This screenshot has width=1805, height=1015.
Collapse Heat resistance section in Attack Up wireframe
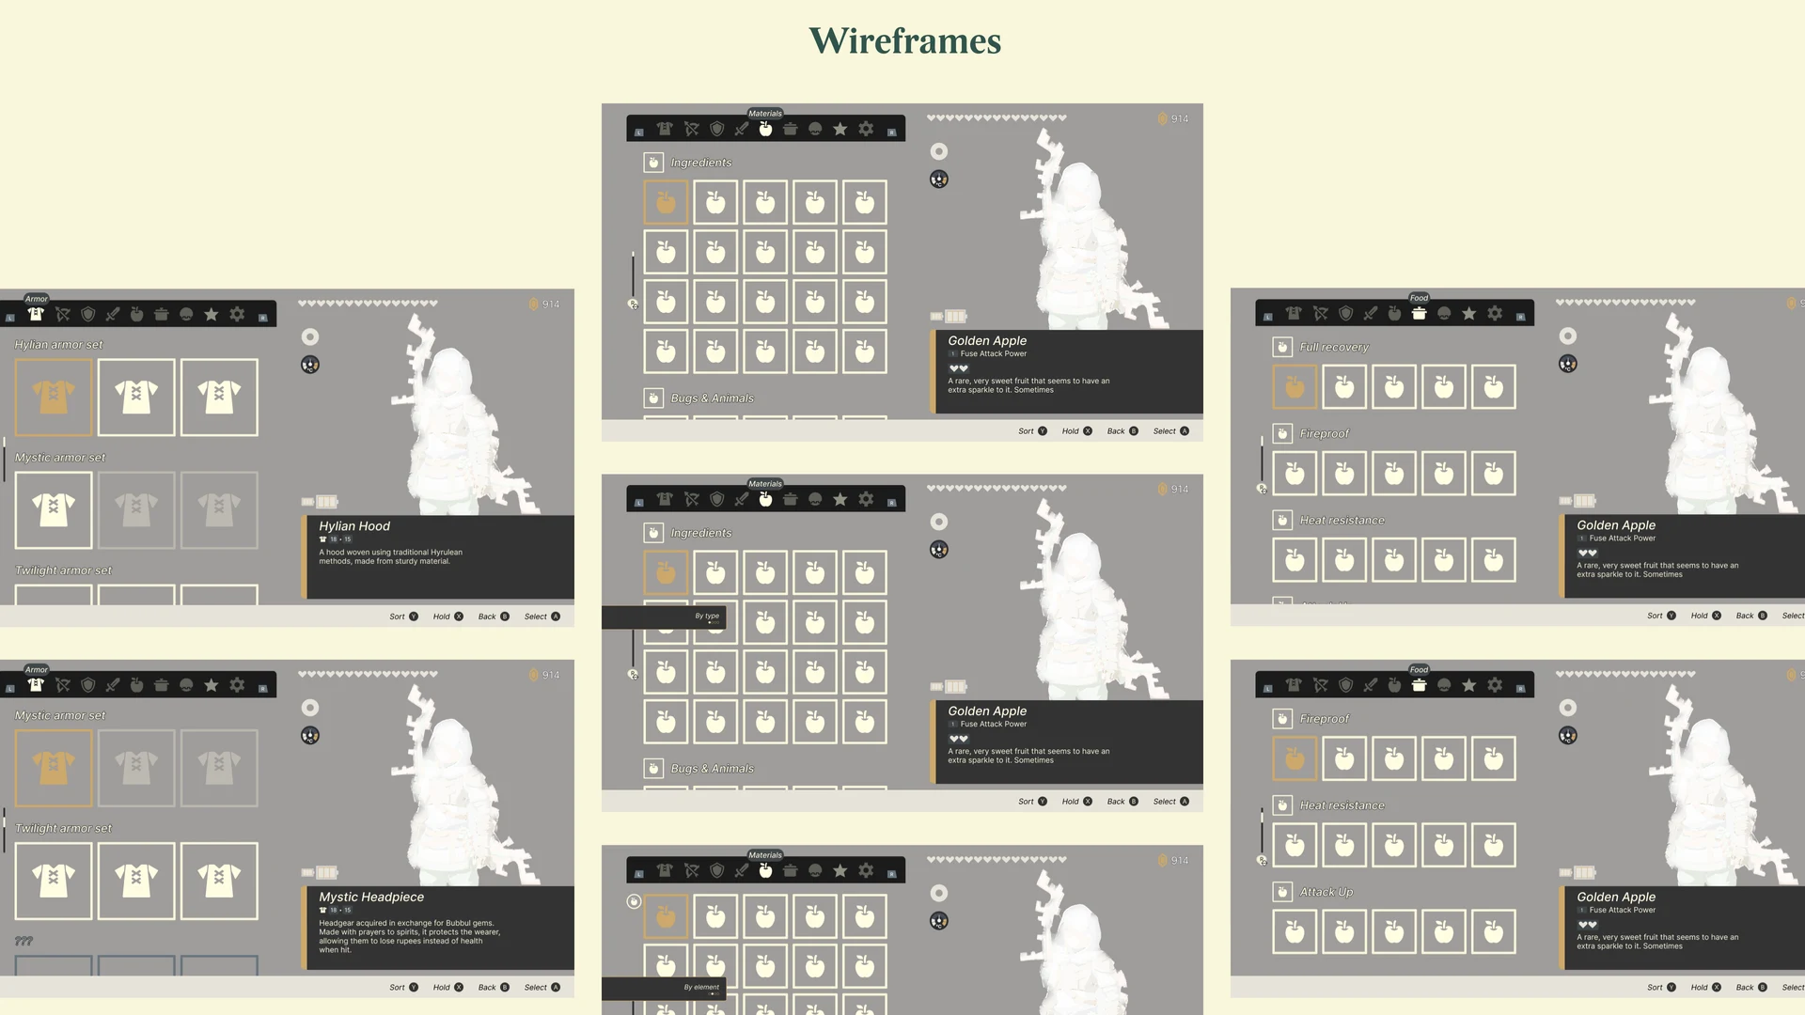pyautogui.click(x=1282, y=805)
